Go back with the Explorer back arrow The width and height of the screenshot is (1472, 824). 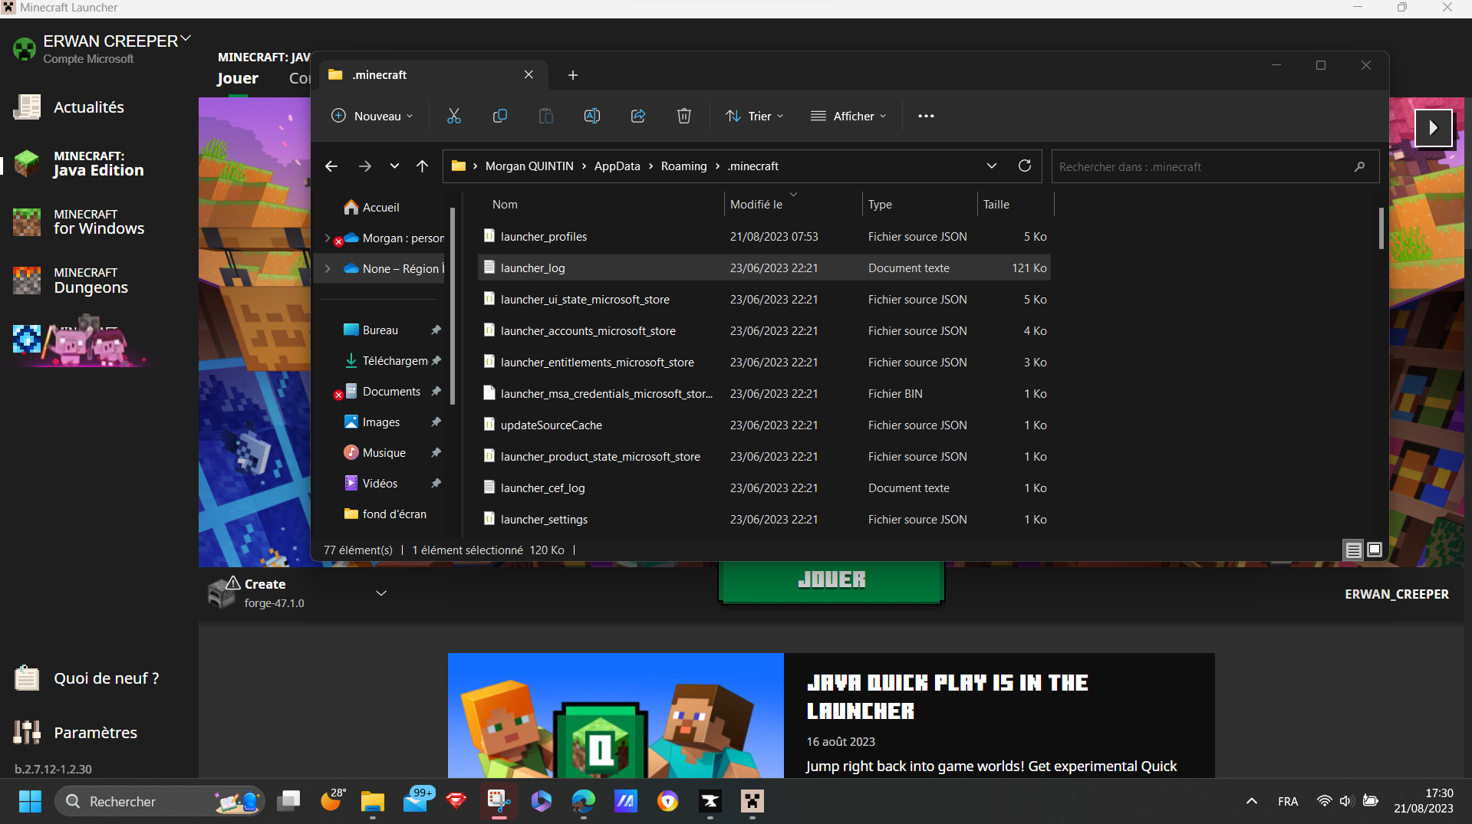pos(331,166)
